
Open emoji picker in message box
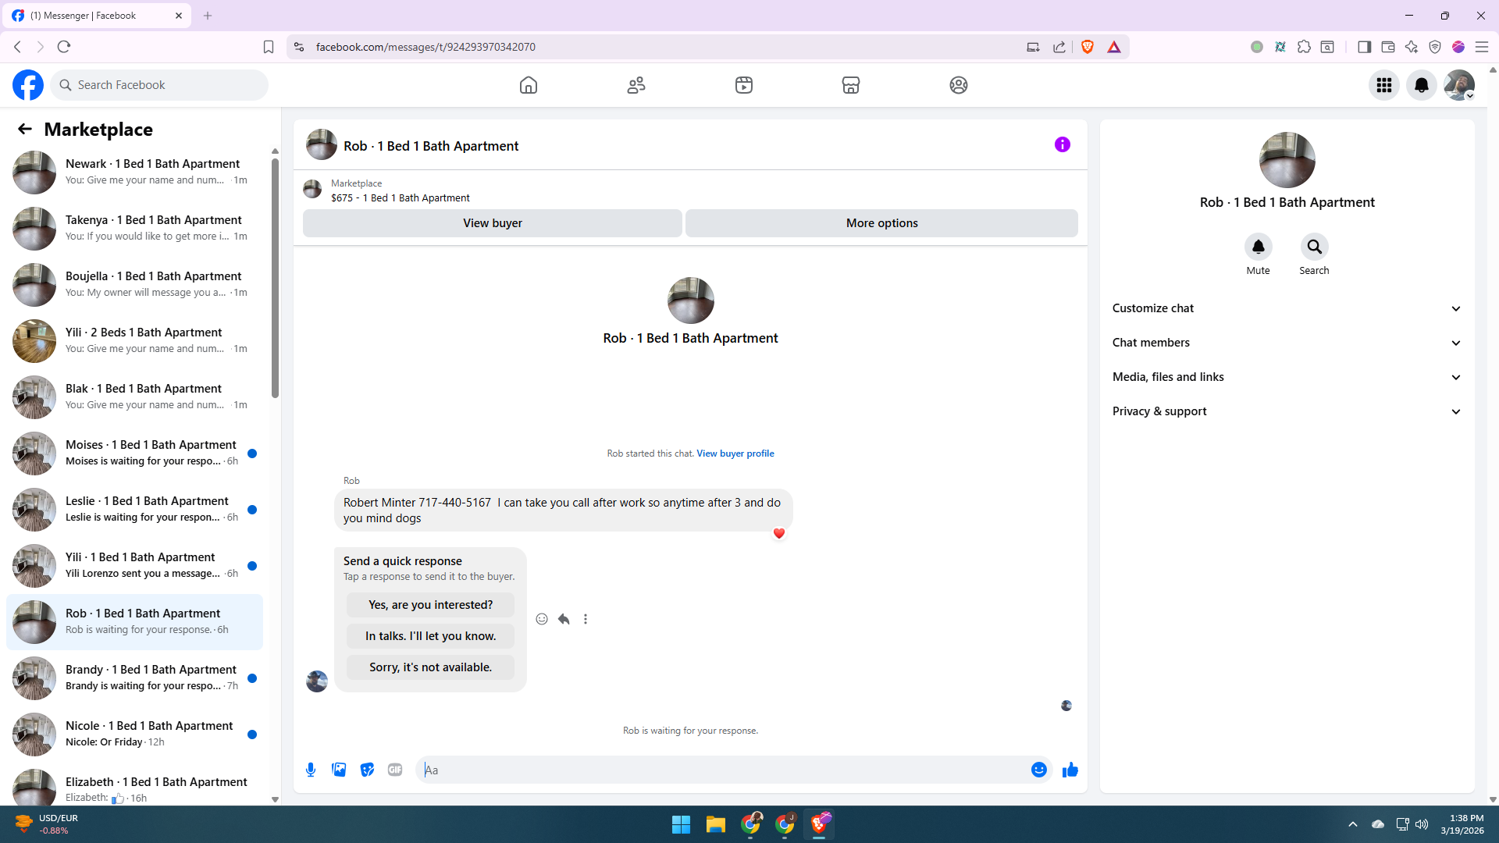coord(1038,770)
